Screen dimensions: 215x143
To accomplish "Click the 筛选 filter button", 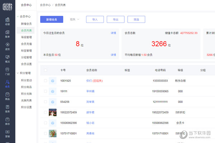I will (136, 19).
